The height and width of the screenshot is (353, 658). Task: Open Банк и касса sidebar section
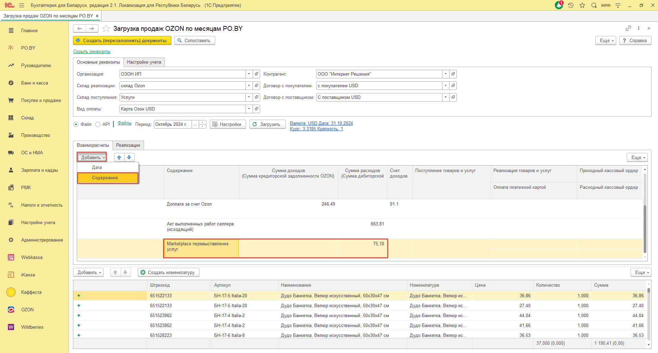34,83
